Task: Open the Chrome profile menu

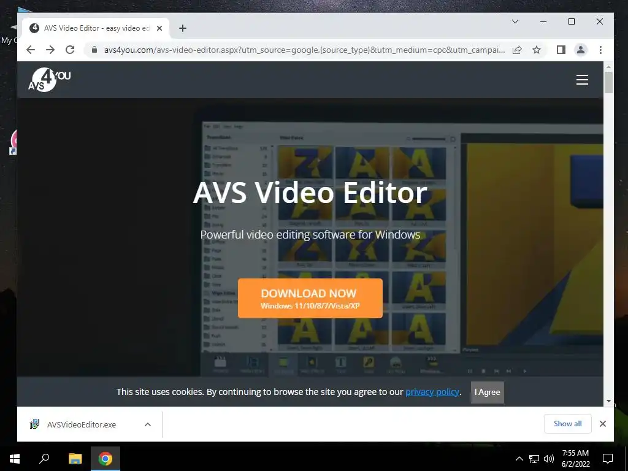Action: click(x=581, y=50)
